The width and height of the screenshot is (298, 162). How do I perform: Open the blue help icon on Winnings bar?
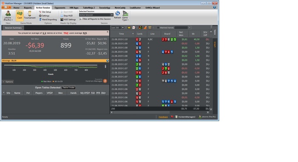point(107,61)
